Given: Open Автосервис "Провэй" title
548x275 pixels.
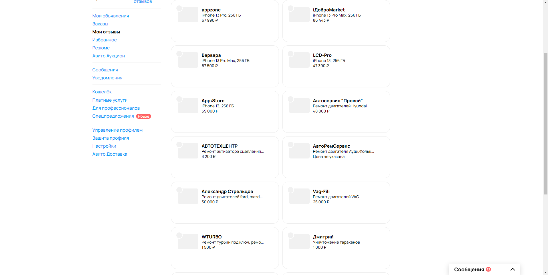Looking at the screenshot, I should (338, 101).
